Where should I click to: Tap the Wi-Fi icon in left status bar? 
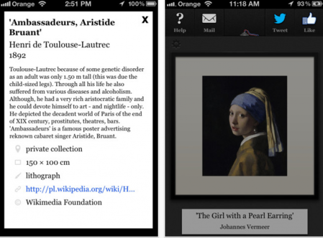point(42,4)
